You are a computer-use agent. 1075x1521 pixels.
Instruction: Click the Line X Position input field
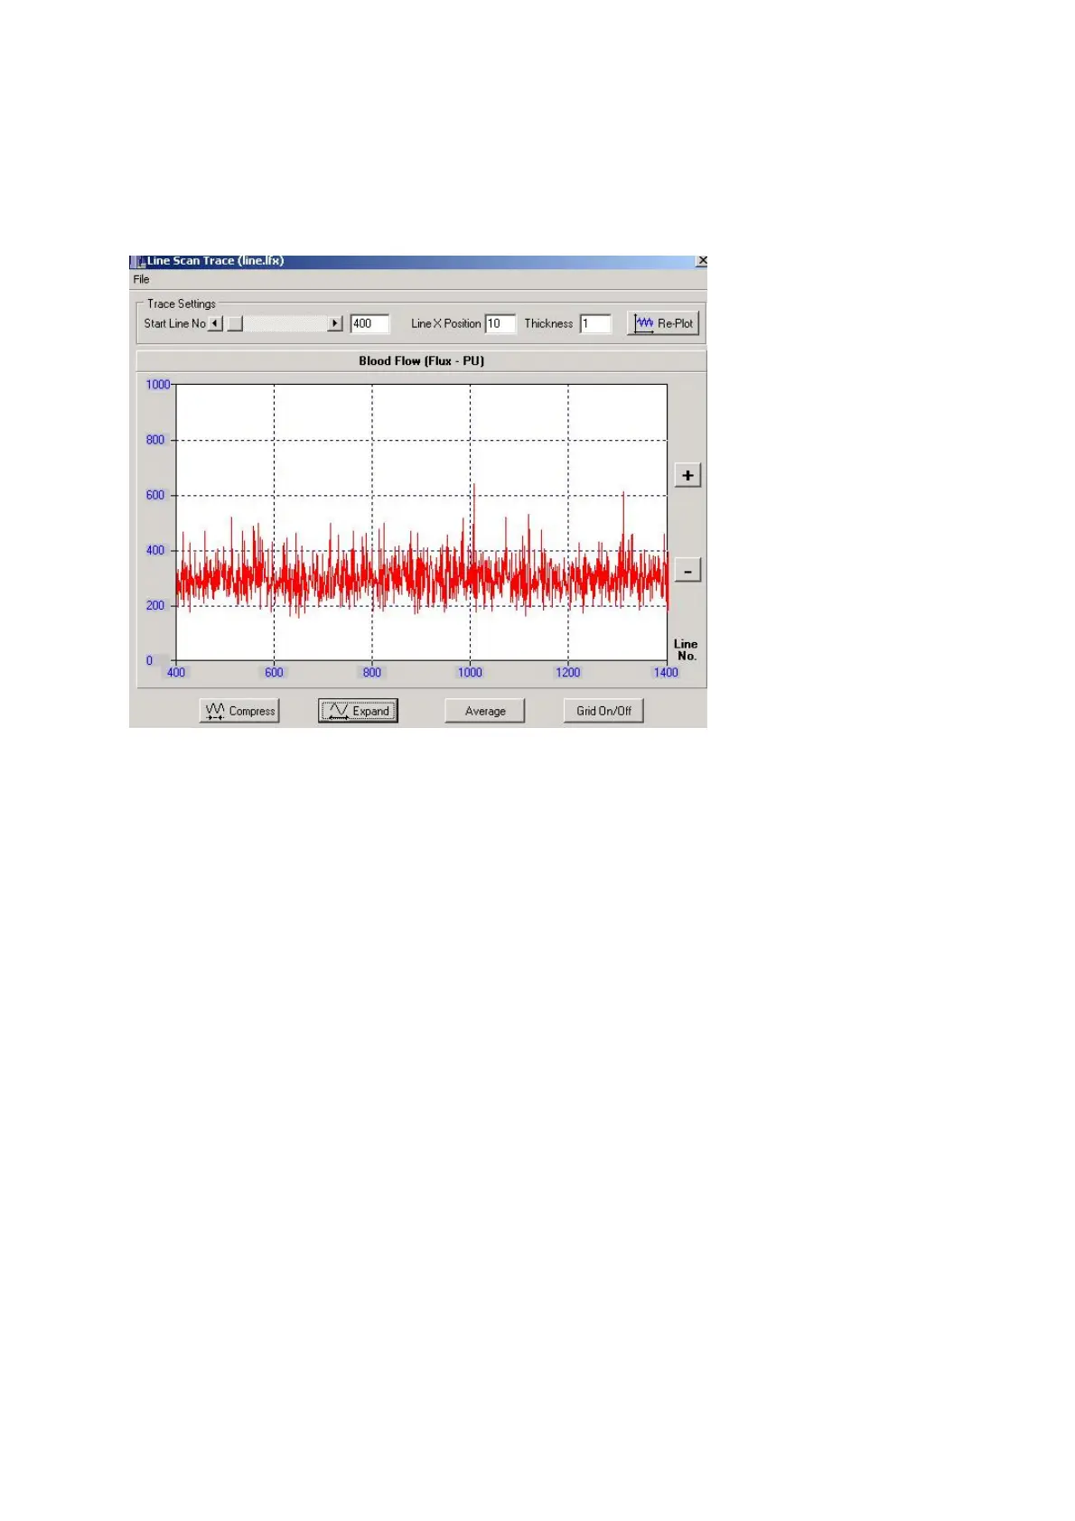[x=500, y=323]
